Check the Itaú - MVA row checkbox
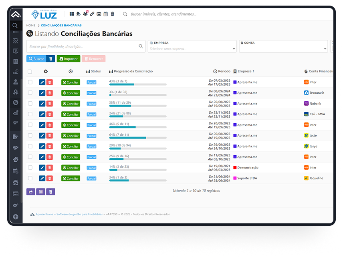The height and width of the screenshot is (257, 343). 30,114
